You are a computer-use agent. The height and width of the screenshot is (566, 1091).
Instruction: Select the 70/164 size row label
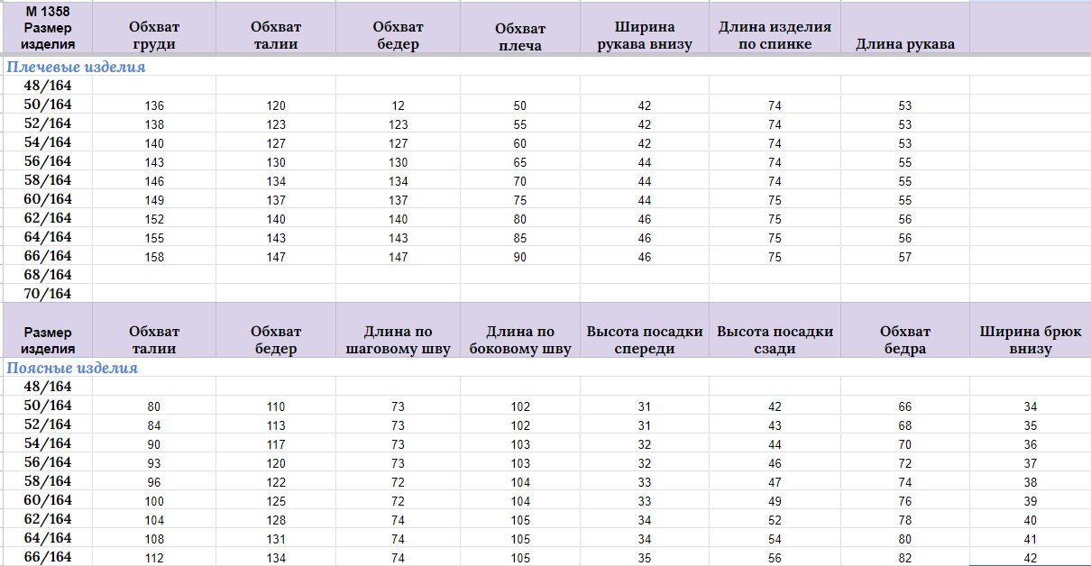click(47, 294)
